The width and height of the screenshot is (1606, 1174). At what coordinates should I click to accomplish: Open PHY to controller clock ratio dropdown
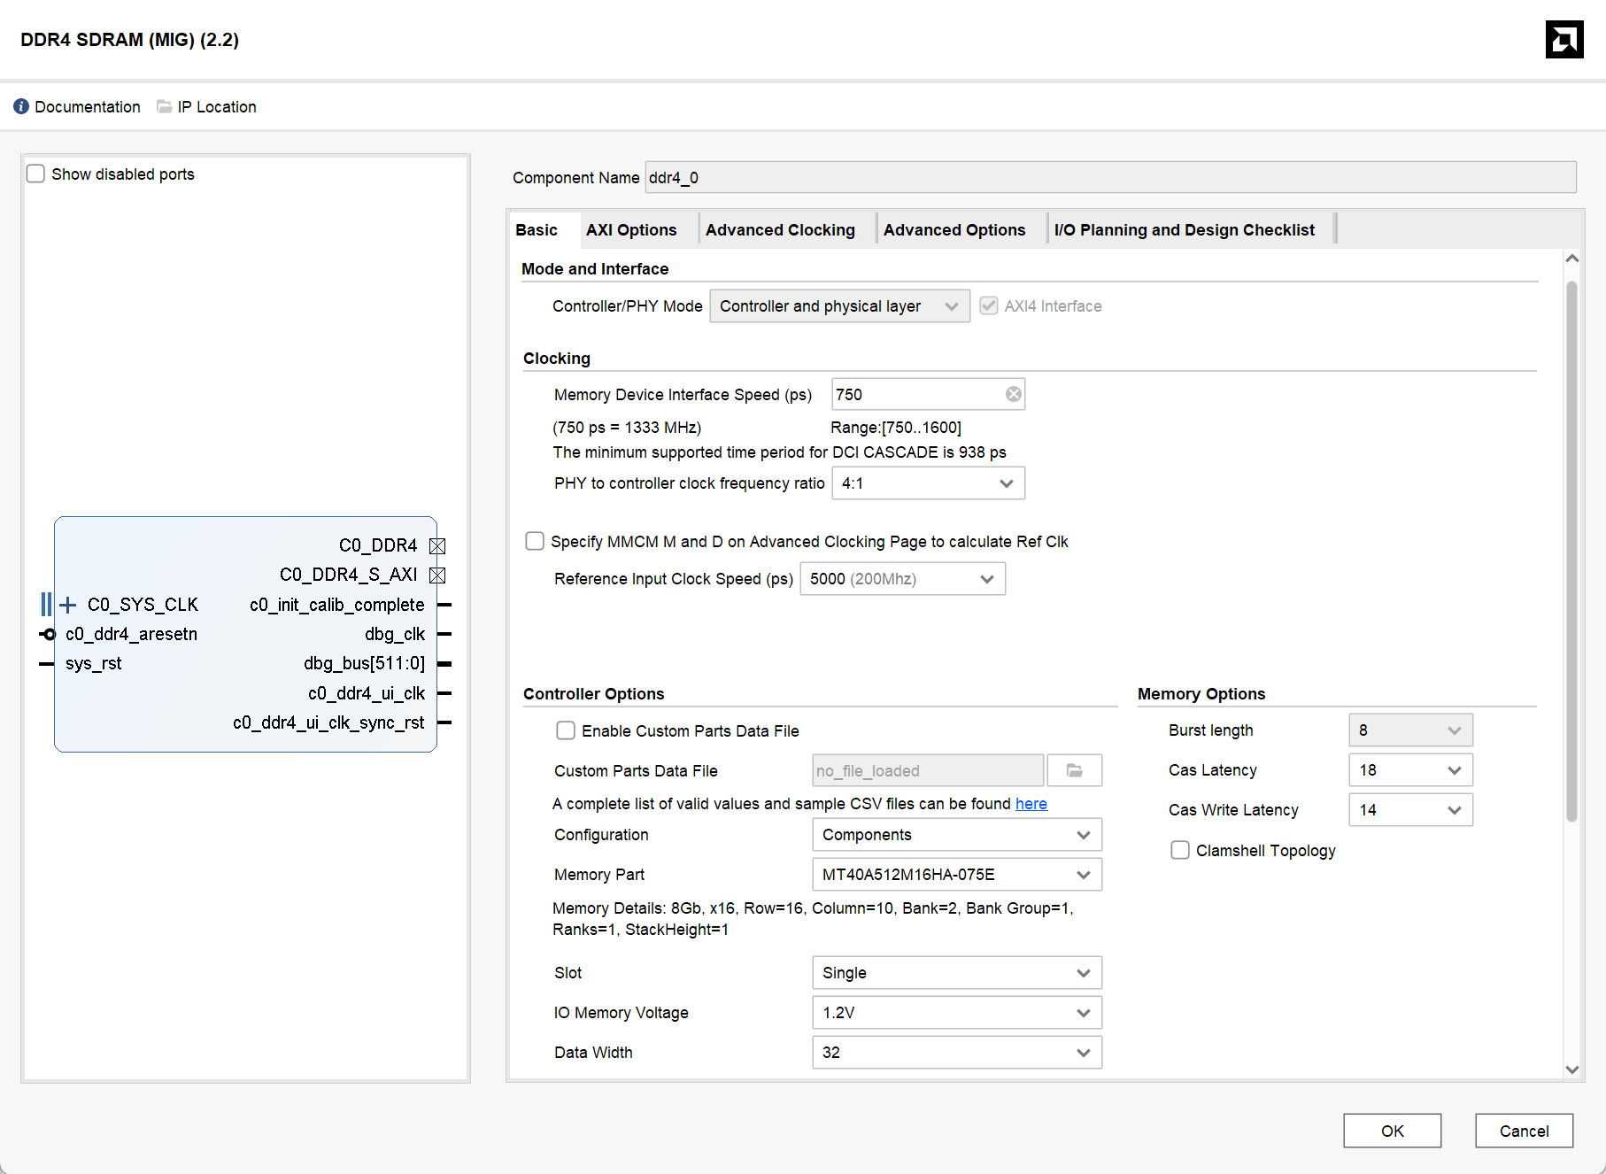tap(928, 483)
